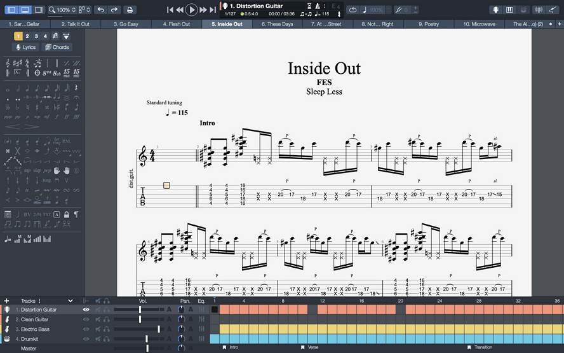Open the Clean Guitar equalizer

click(x=201, y=319)
